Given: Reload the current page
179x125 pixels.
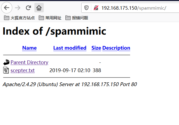Looking at the screenshot, I should pos(28,8).
